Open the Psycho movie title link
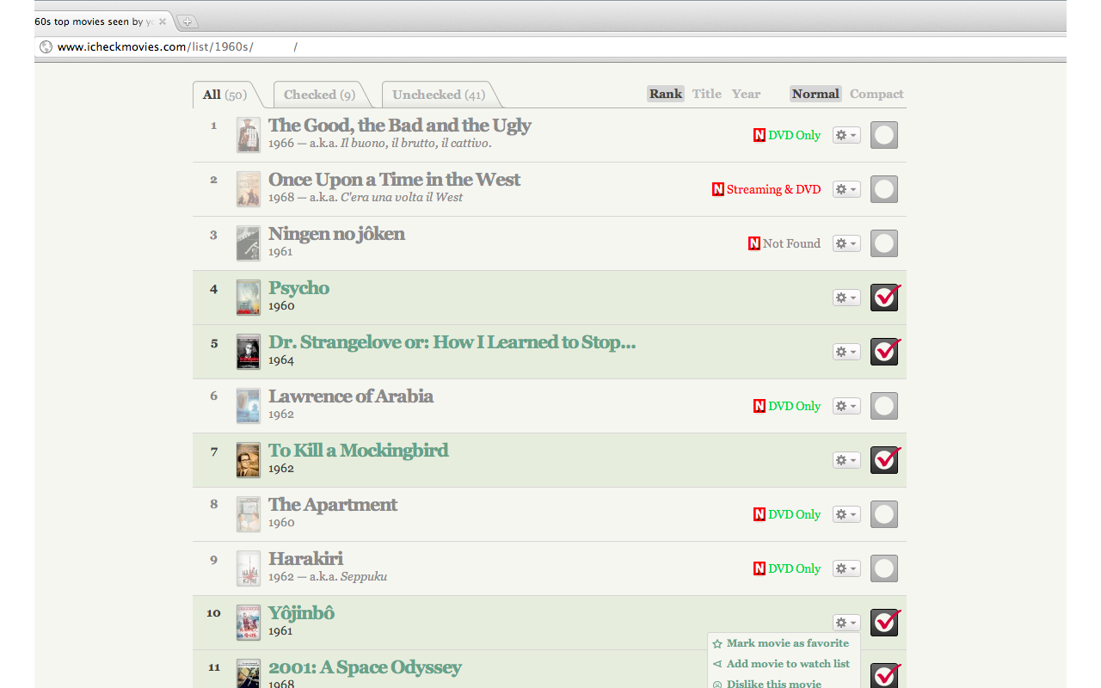Screen dimensions: 1101x688 298,288
